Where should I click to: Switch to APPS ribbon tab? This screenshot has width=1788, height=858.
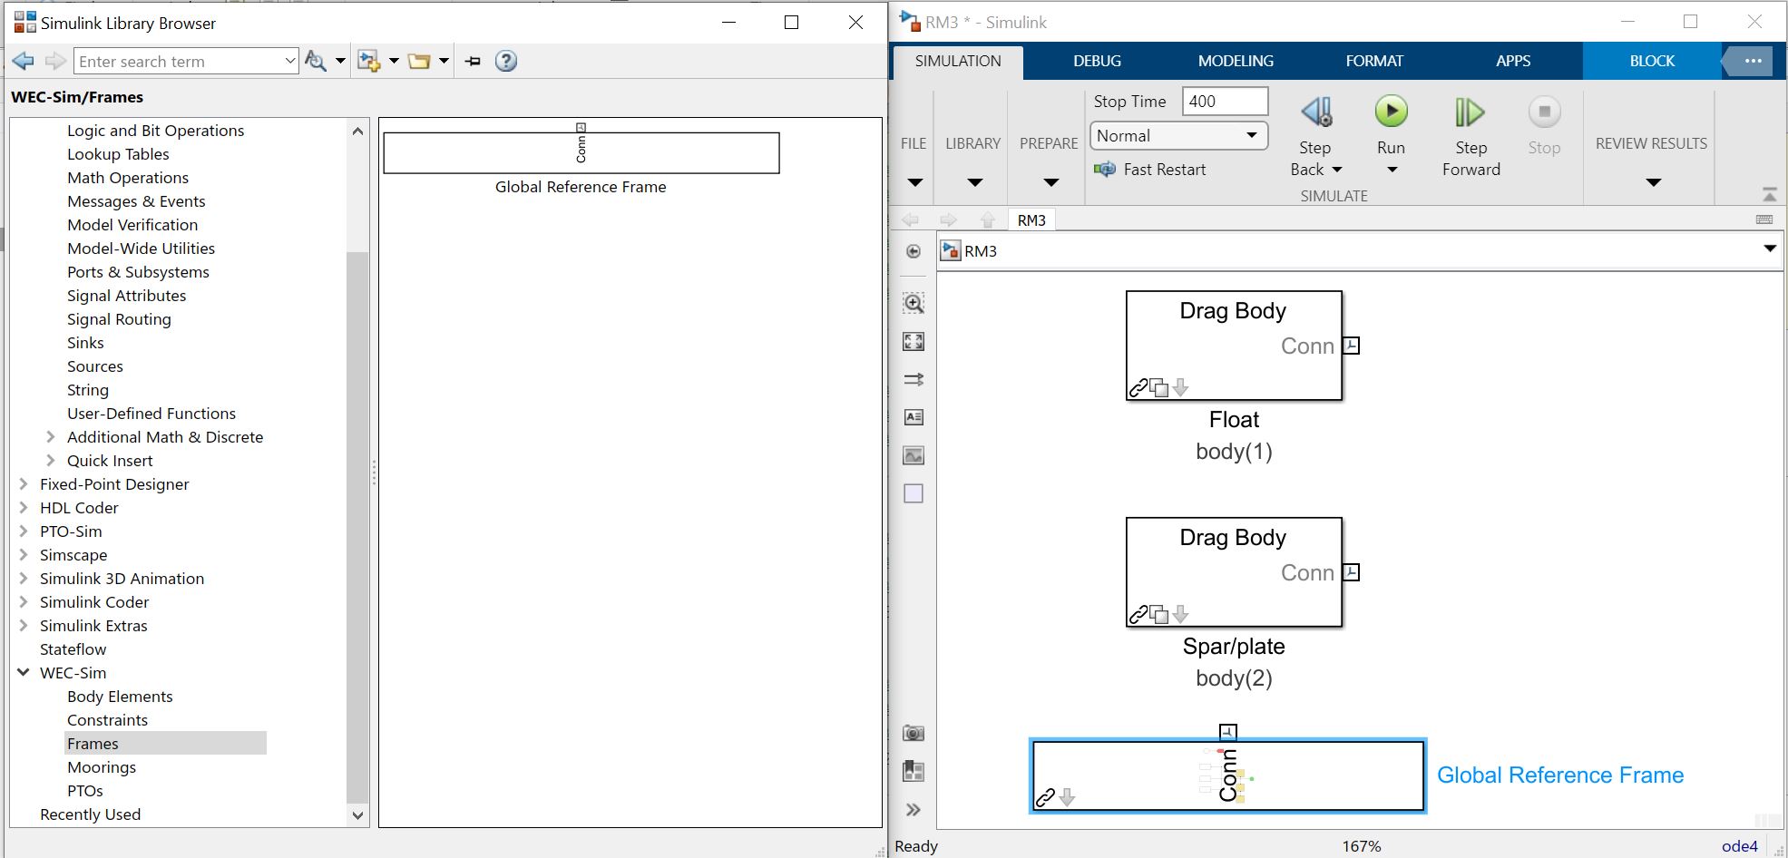[x=1512, y=61]
